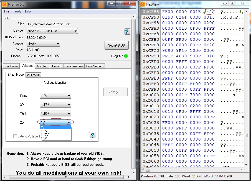
Task: Click NiBiTor vertical scrollbar down arrow
Action: point(134,172)
